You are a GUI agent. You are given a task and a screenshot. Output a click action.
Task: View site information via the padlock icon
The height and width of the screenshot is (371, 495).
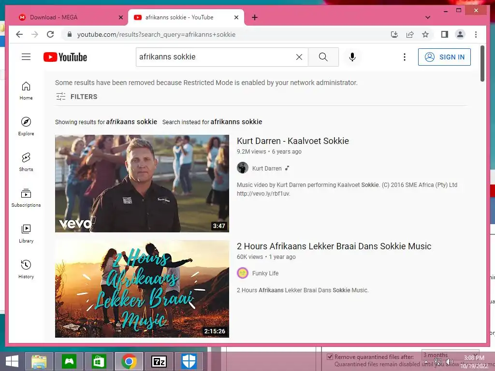(70, 34)
